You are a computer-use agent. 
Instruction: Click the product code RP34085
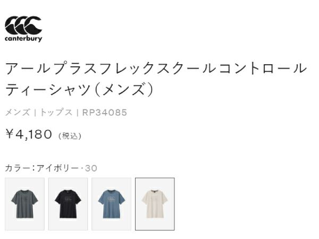(x=105, y=112)
